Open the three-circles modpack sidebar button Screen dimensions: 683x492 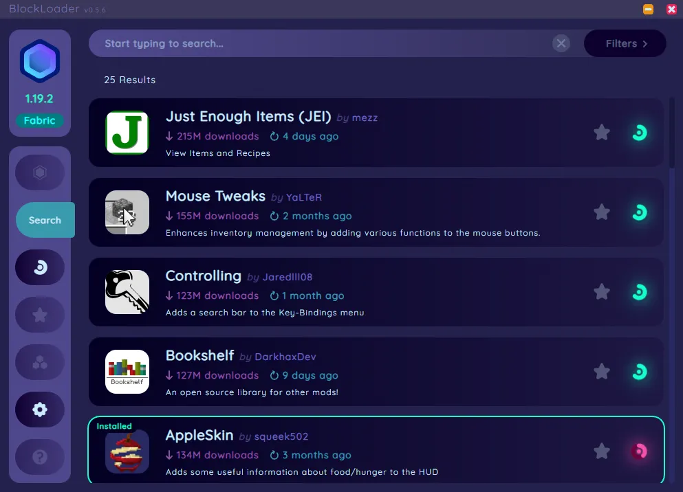(40, 362)
